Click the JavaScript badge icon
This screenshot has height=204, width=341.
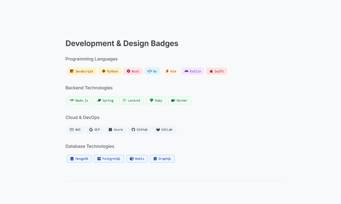tap(72, 71)
